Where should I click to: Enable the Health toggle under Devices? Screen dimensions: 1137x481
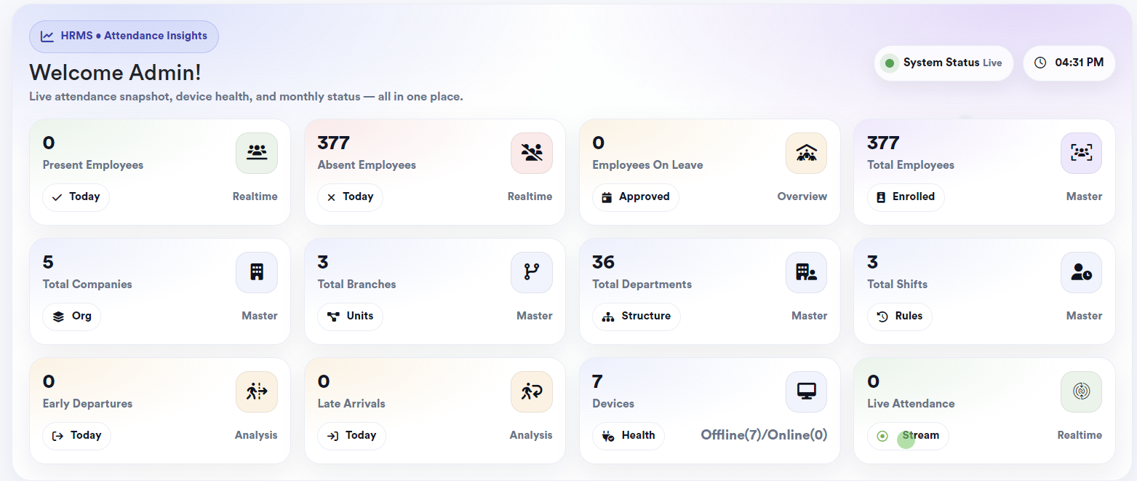click(x=629, y=436)
